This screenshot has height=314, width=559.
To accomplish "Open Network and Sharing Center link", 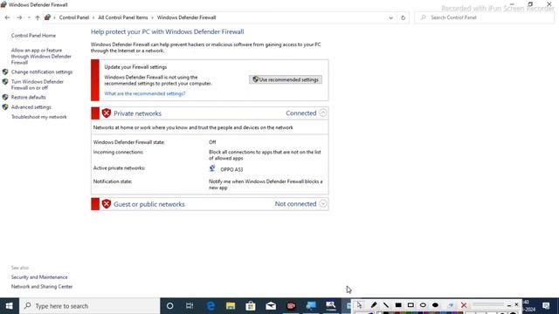I will coord(42,287).
